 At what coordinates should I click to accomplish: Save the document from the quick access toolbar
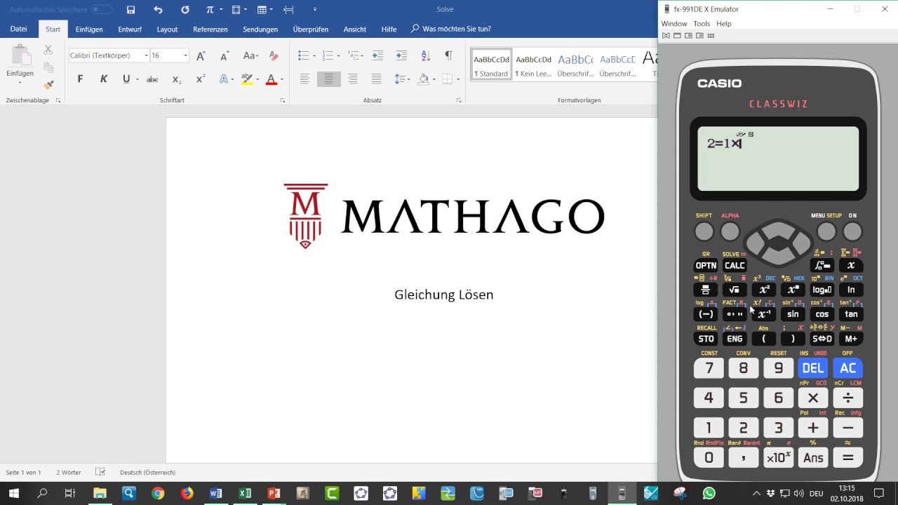click(x=130, y=10)
